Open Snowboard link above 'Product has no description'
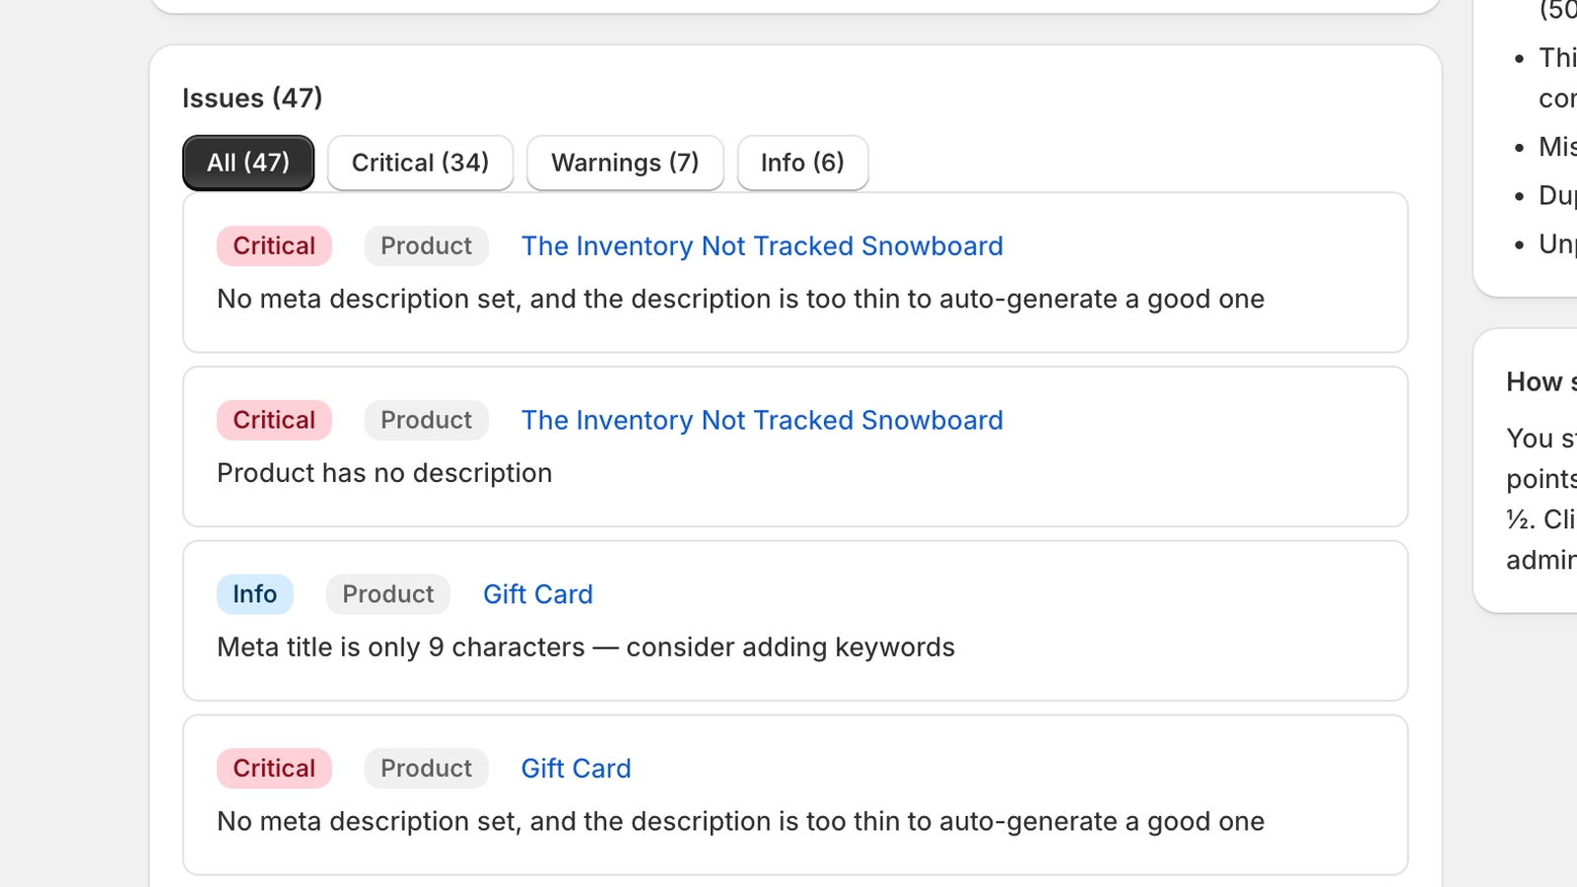The width and height of the screenshot is (1577, 887). [762, 421]
